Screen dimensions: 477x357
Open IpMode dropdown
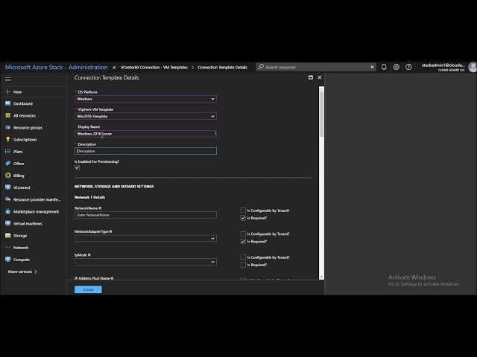146,262
